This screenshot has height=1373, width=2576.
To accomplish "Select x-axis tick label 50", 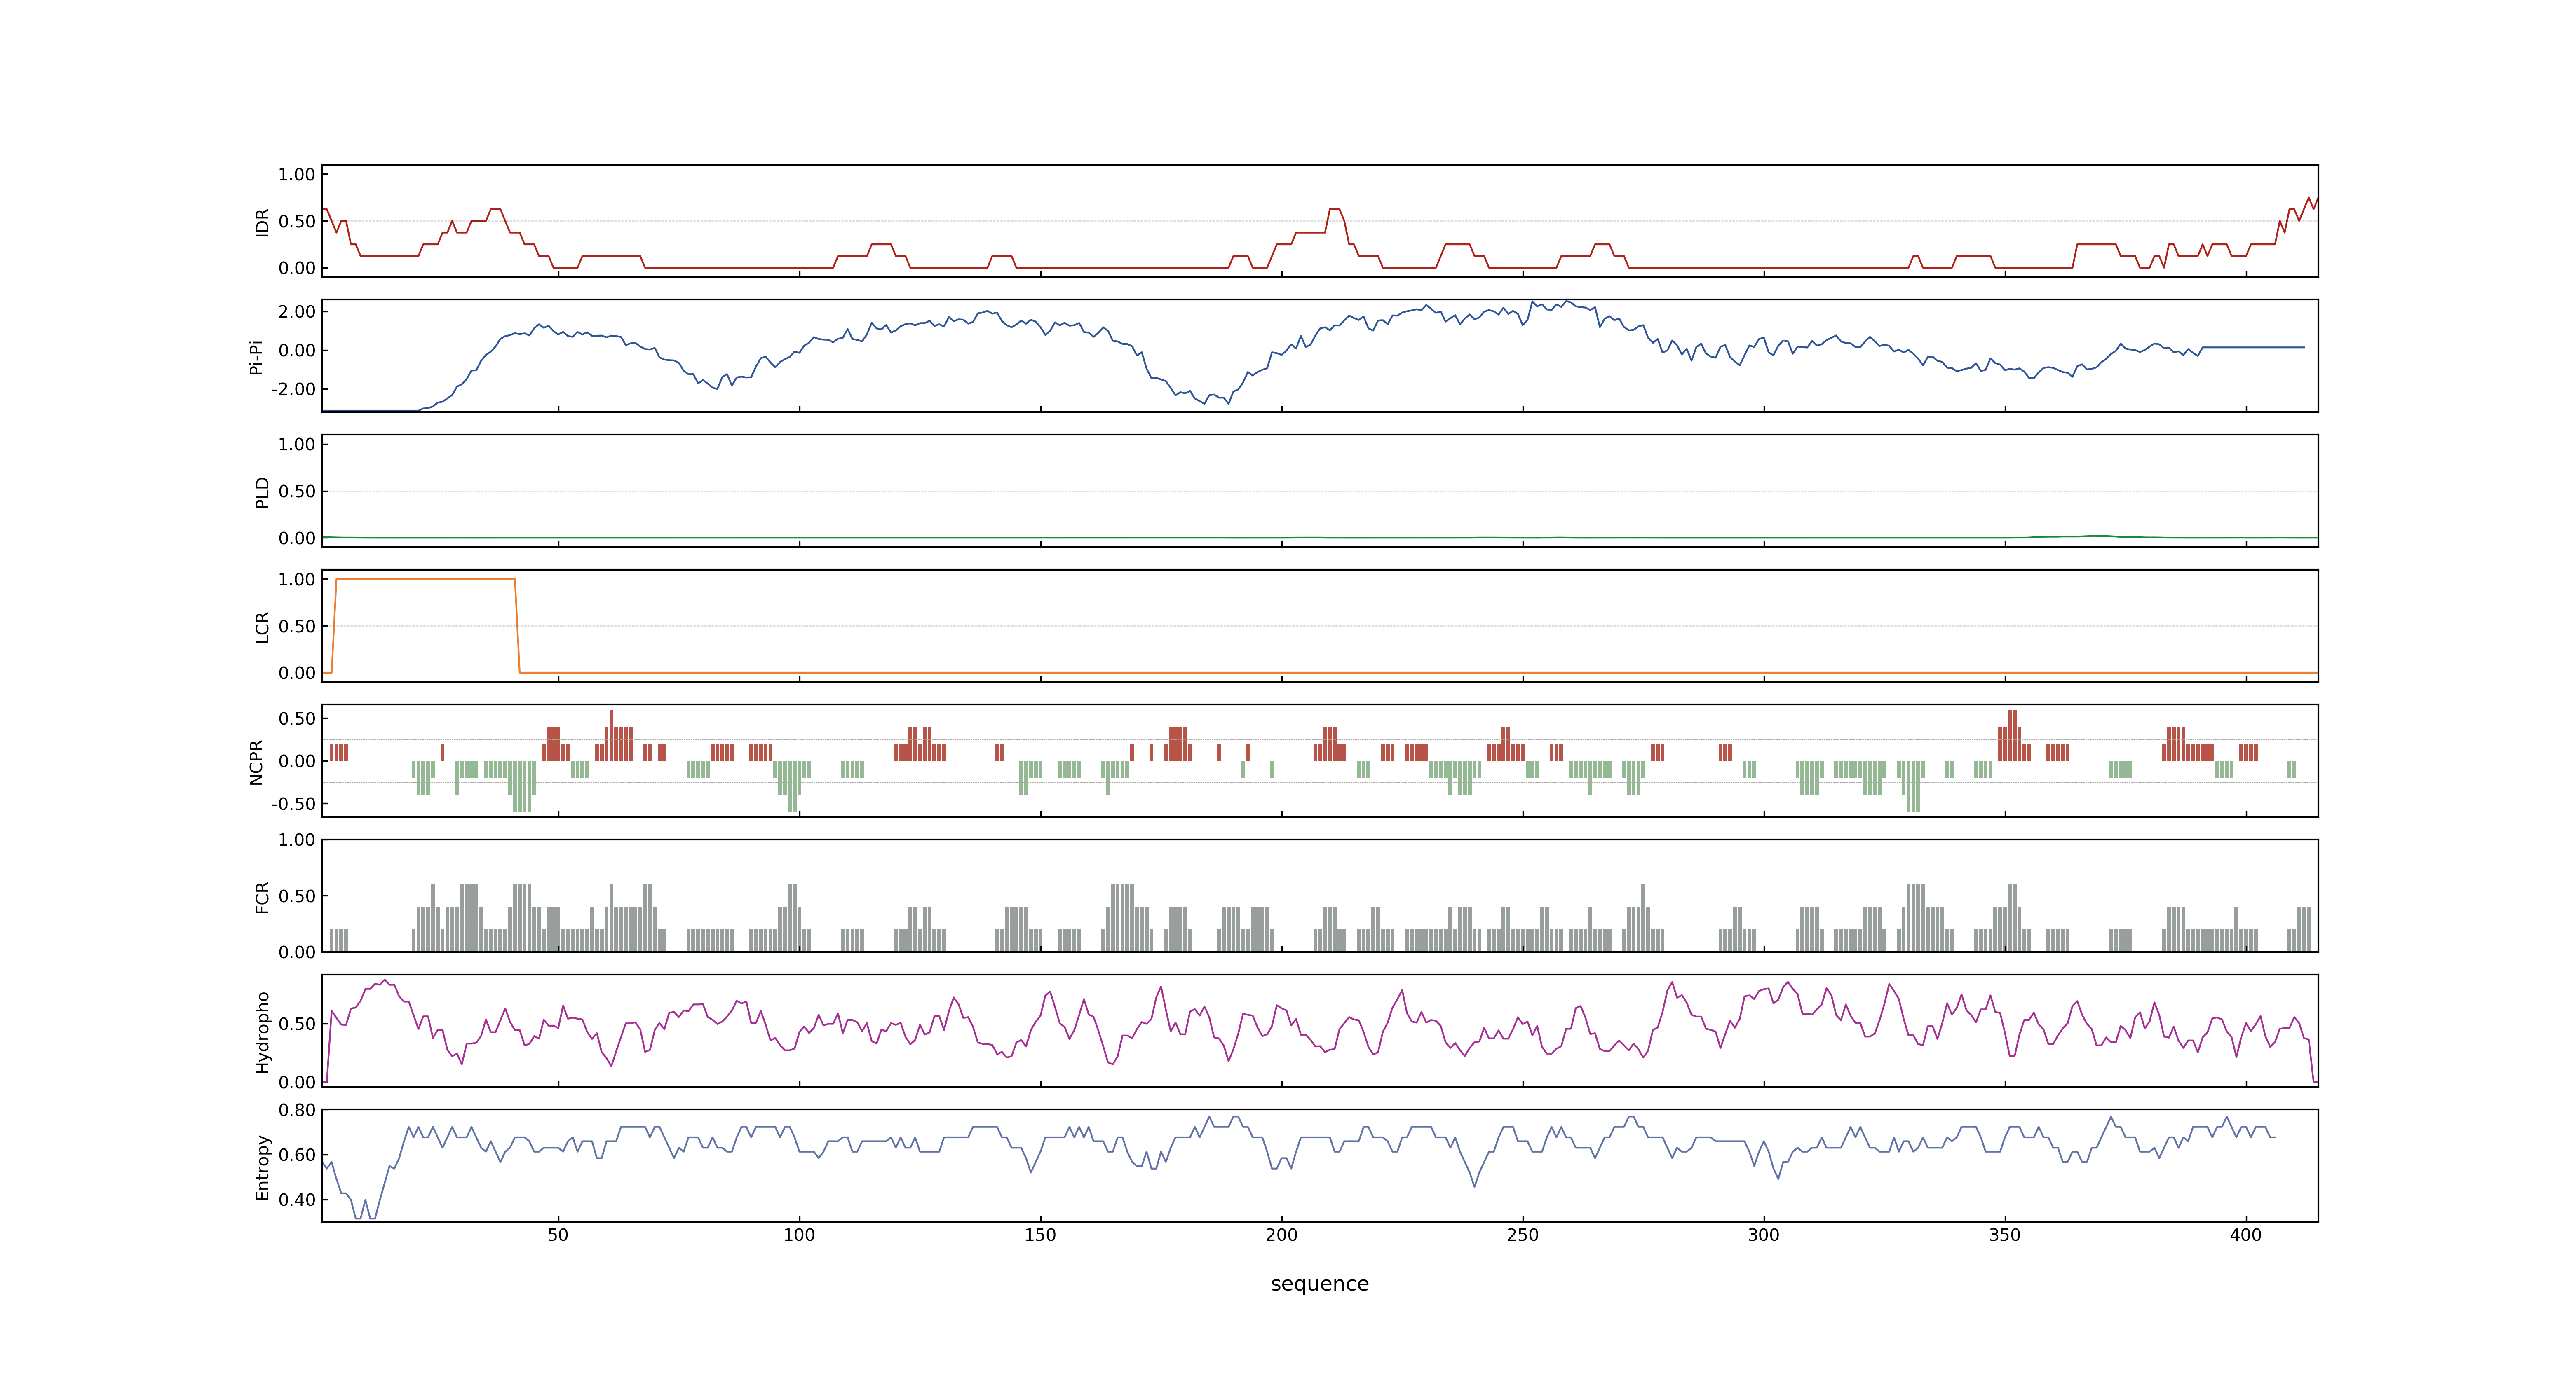I will pyautogui.click(x=558, y=1235).
